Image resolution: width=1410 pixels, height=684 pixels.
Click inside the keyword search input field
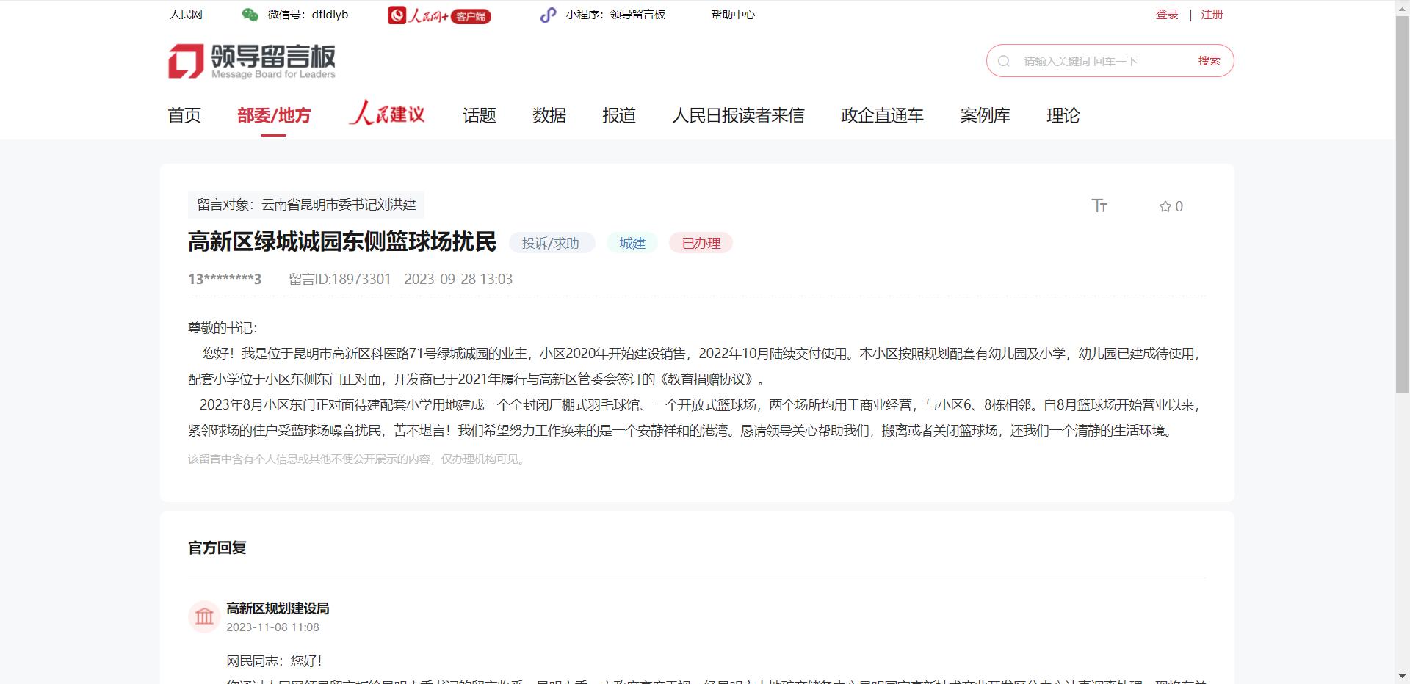(x=1087, y=60)
